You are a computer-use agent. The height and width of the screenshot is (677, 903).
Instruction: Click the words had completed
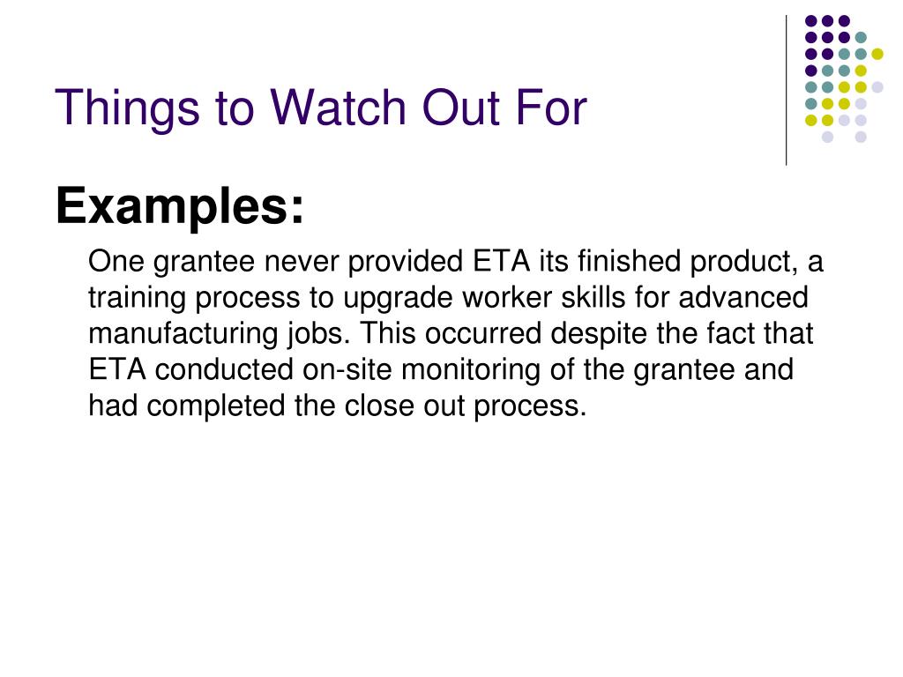pos(187,406)
